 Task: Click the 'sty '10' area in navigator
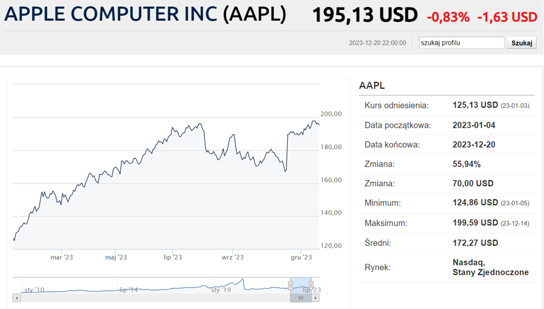pos(34,290)
